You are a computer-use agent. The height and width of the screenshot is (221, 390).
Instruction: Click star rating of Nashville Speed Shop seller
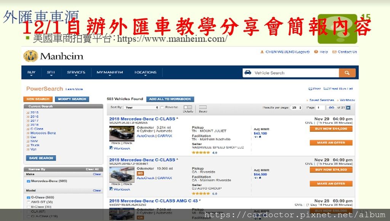click(201, 152)
